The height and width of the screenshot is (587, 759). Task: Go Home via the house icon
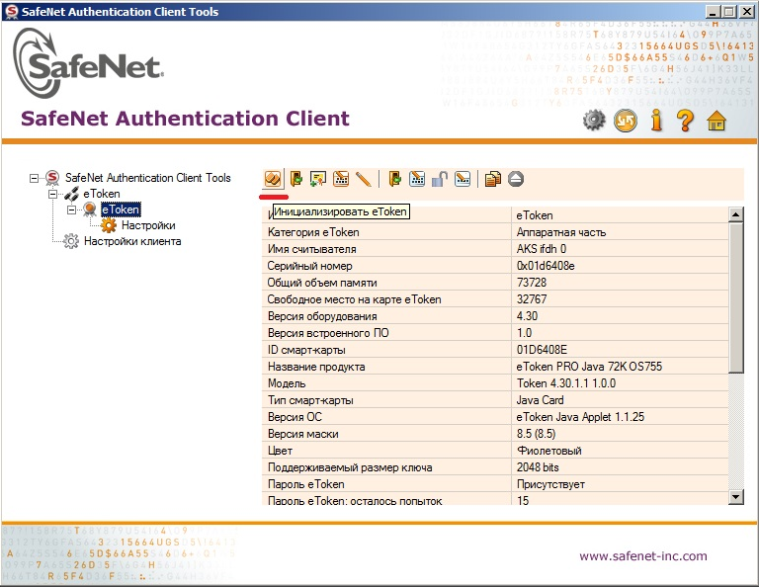coord(717,121)
